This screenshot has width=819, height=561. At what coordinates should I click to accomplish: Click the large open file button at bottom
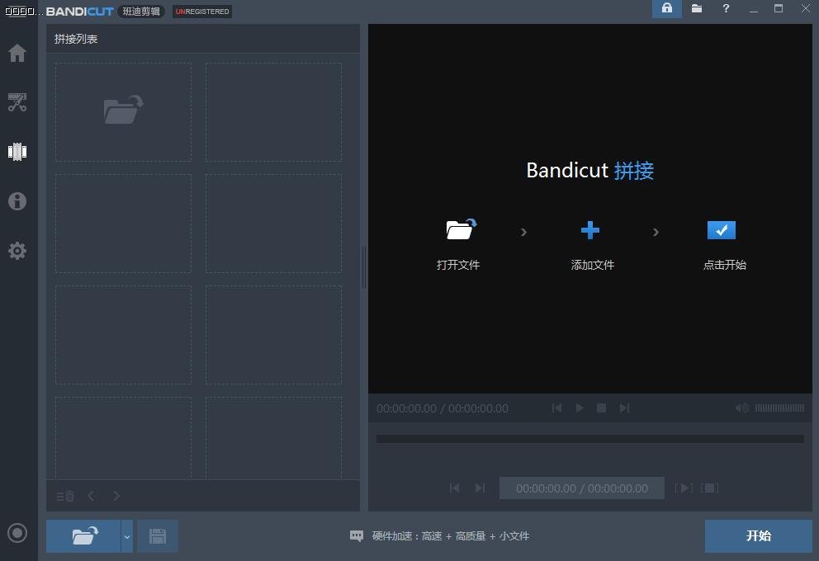point(83,536)
